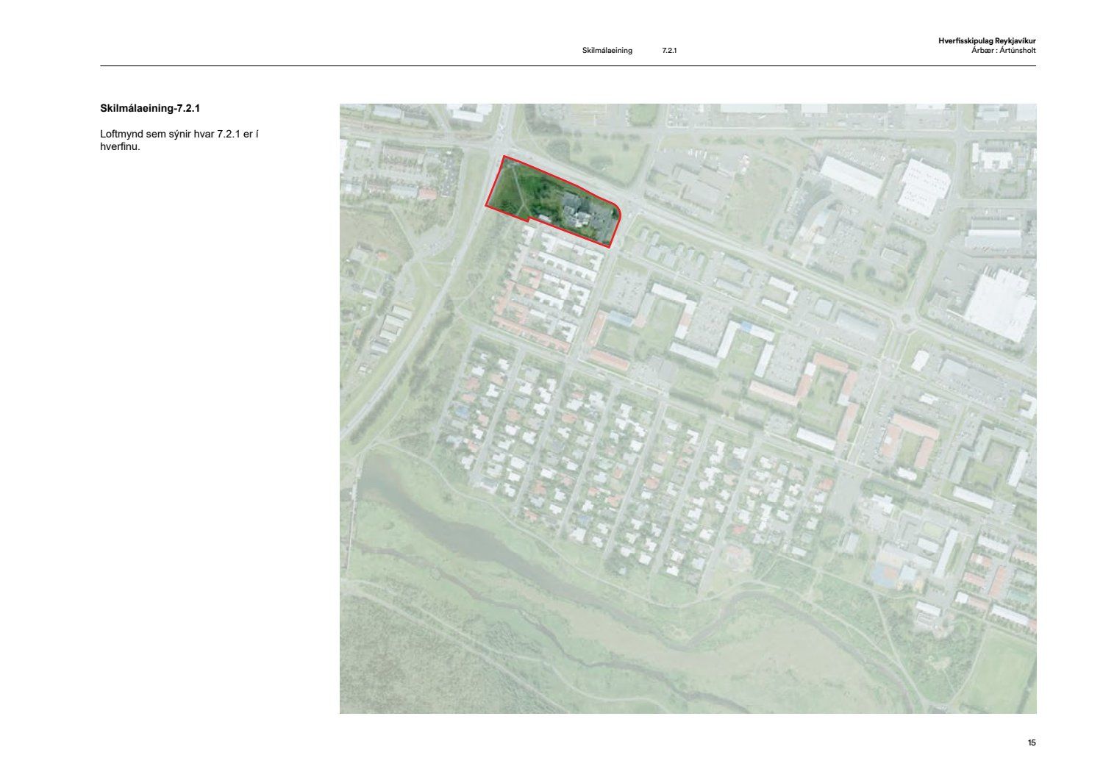Screen dimensions: 1103x780
Task: Click the roundabout on the right side of the map
Action: pos(904,318)
